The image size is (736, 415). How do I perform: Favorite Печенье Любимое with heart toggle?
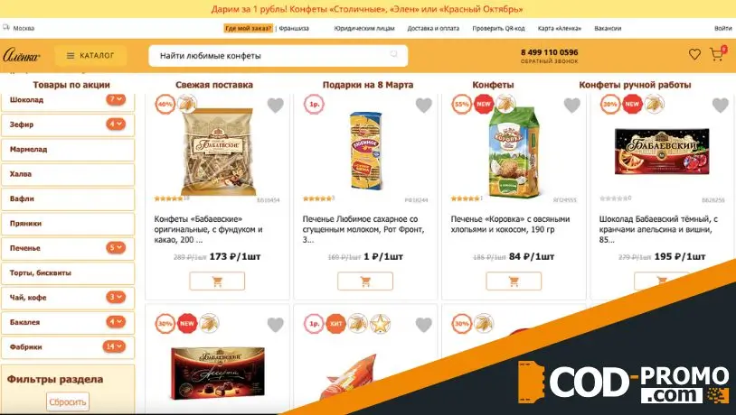pyautogui.click(x=424, y=106)
